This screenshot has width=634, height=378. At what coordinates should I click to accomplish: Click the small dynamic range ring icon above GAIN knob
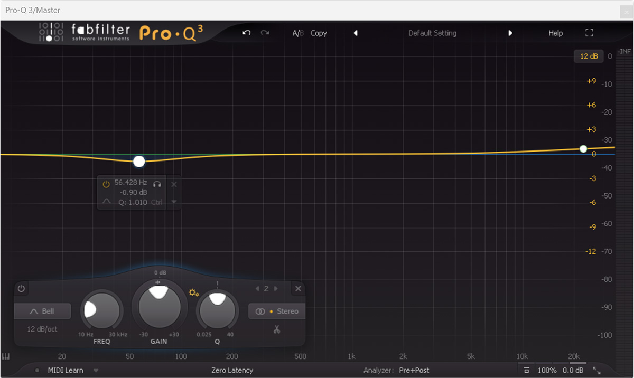point(157,282)
